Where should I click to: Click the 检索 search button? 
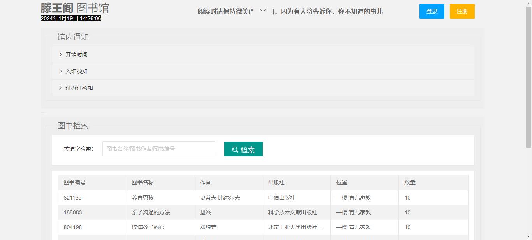243,149
